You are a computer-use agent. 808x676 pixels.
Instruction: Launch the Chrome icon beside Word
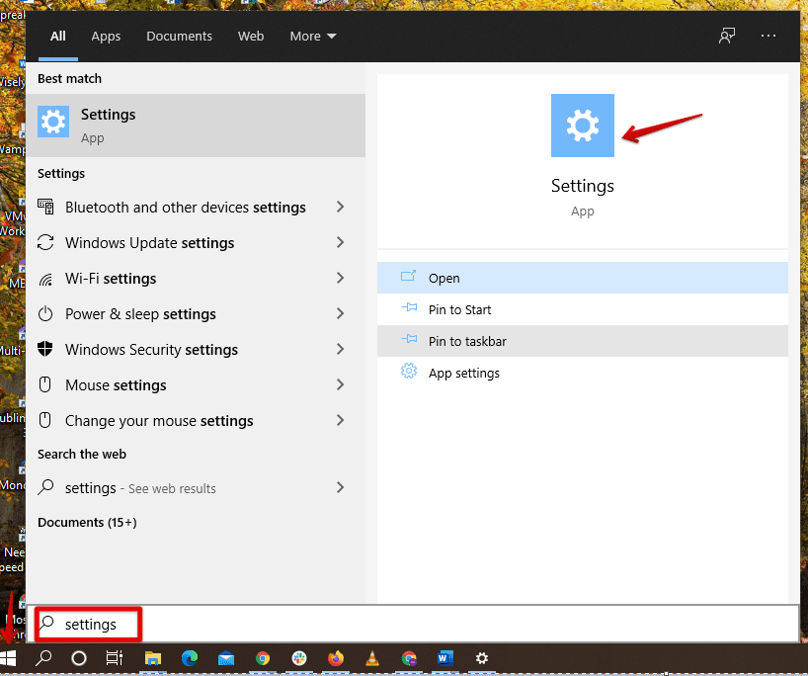point(409,658)
